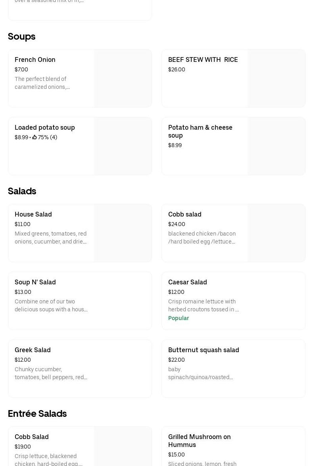Choose Potato ham & cheese soup
This screenshot has width=319, height=466.
200,131
